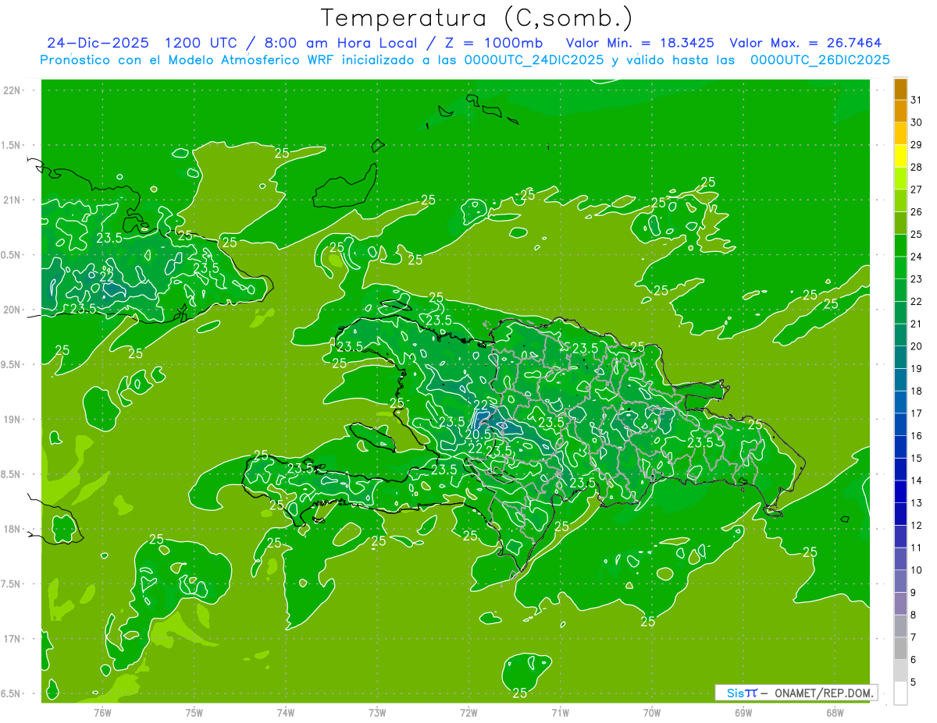Viewport: 937px width, 723px height.
Task: Click 'Valor Max. = 26.7464' text
Action: [x=806, y=43]
